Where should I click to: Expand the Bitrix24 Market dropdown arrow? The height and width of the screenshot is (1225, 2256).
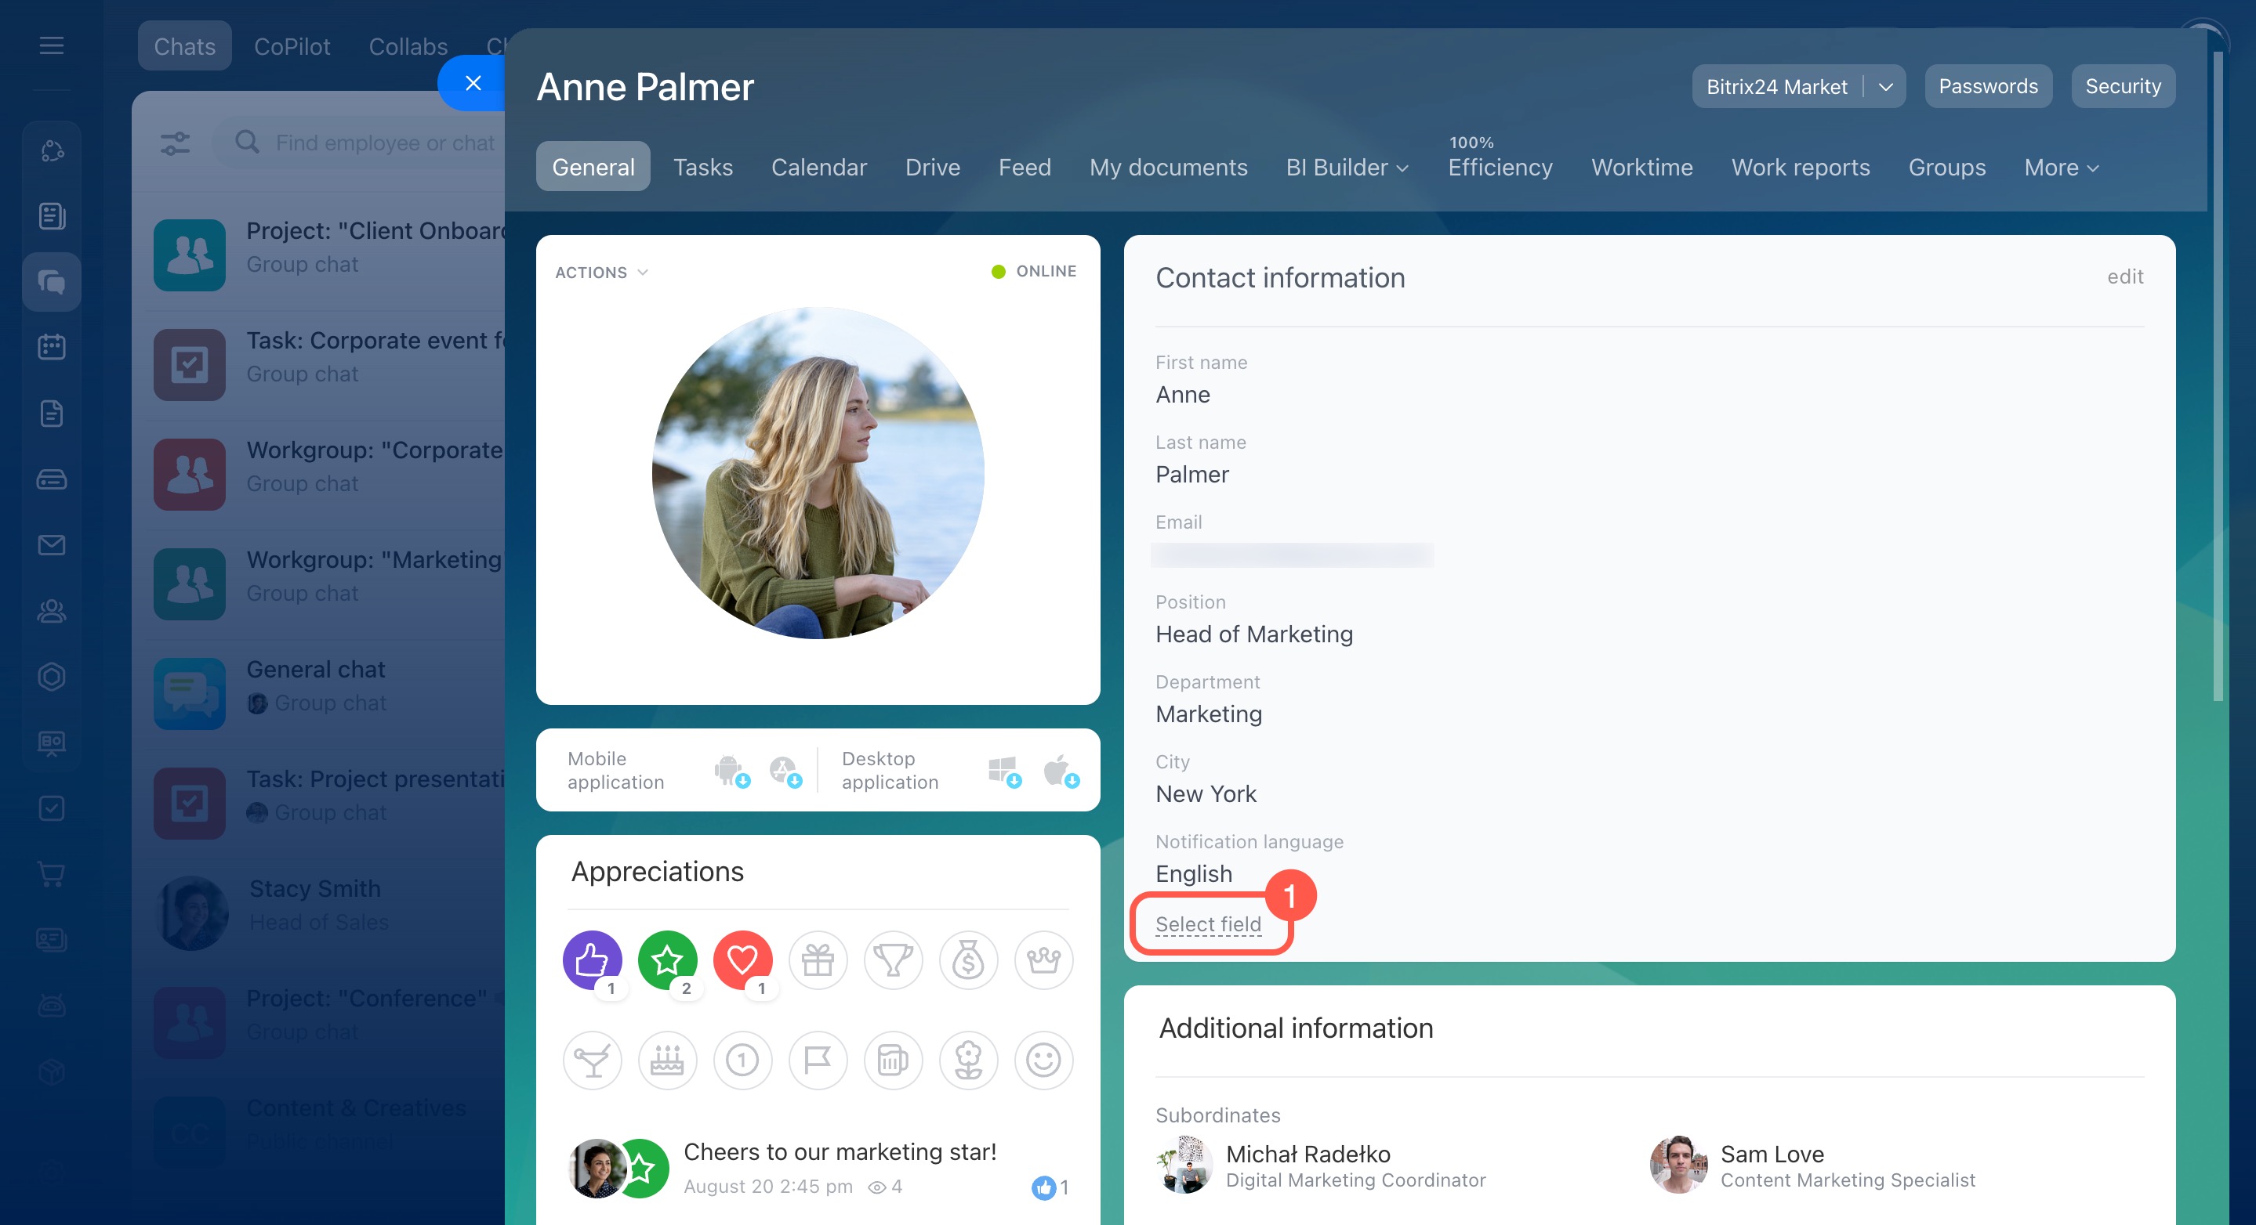[x=1887, y=87]
